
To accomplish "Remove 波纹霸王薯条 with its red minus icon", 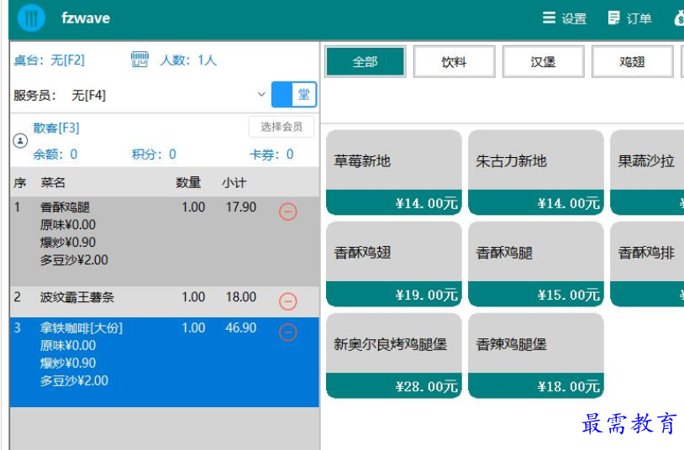I will (288, 301).
